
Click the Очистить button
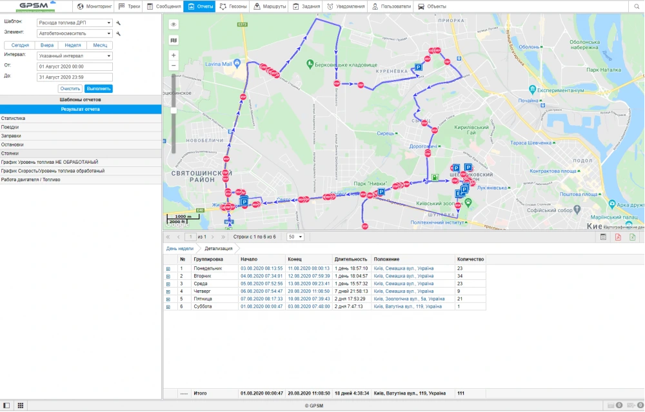point(70,88)
